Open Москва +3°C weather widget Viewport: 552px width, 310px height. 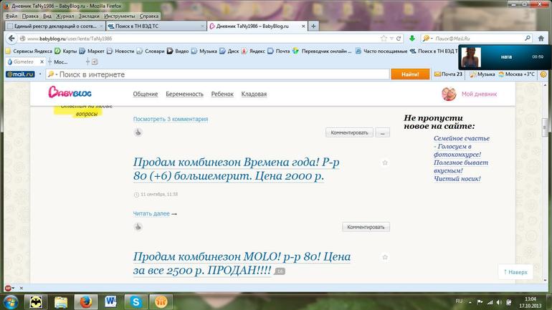point(516,74)
